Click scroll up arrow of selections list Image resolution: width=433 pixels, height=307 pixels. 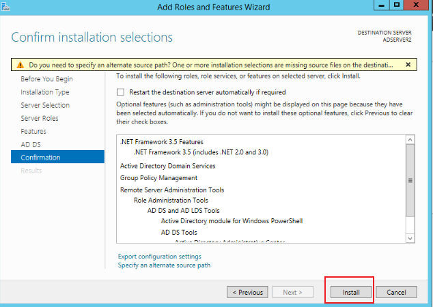point(410,140)
